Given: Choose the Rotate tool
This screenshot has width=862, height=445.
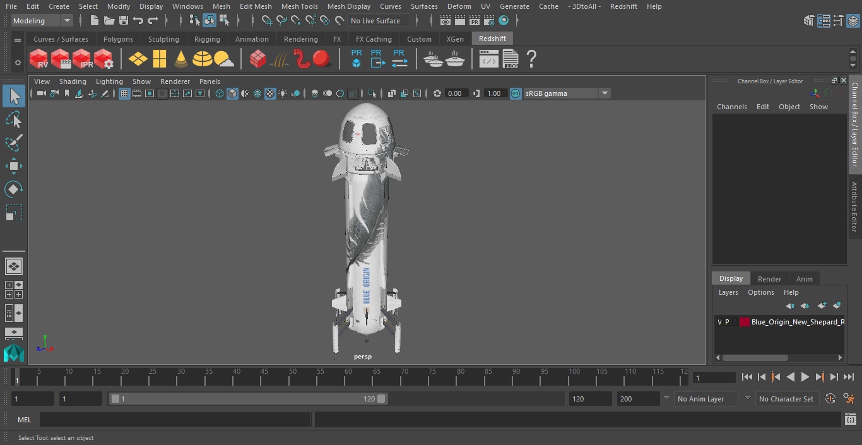Looking at the screenshot, I should tap(13, 189).
